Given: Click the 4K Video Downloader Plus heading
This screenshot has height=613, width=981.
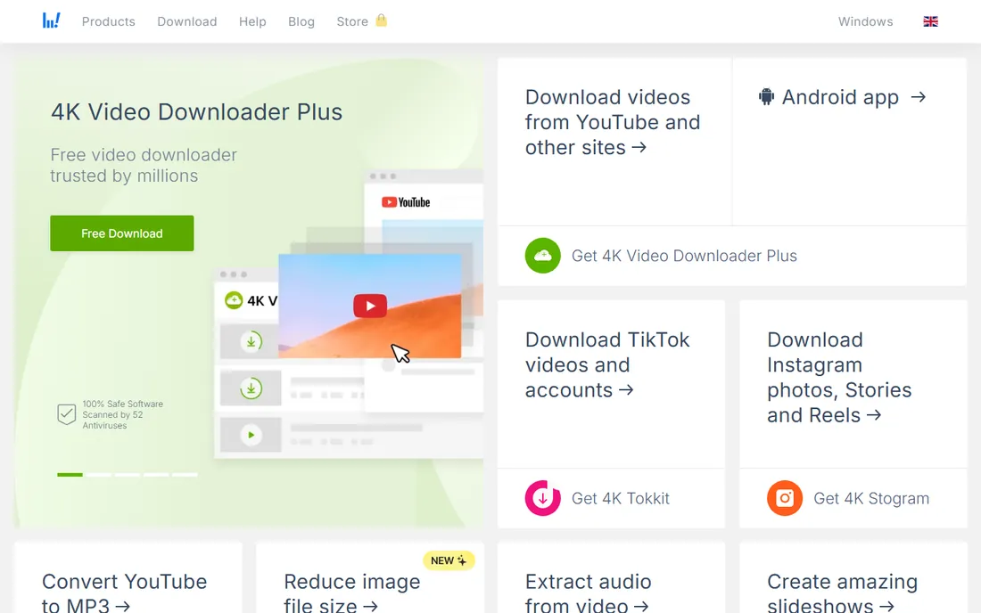Looking at the screenshot, I should tap(196, 112).
